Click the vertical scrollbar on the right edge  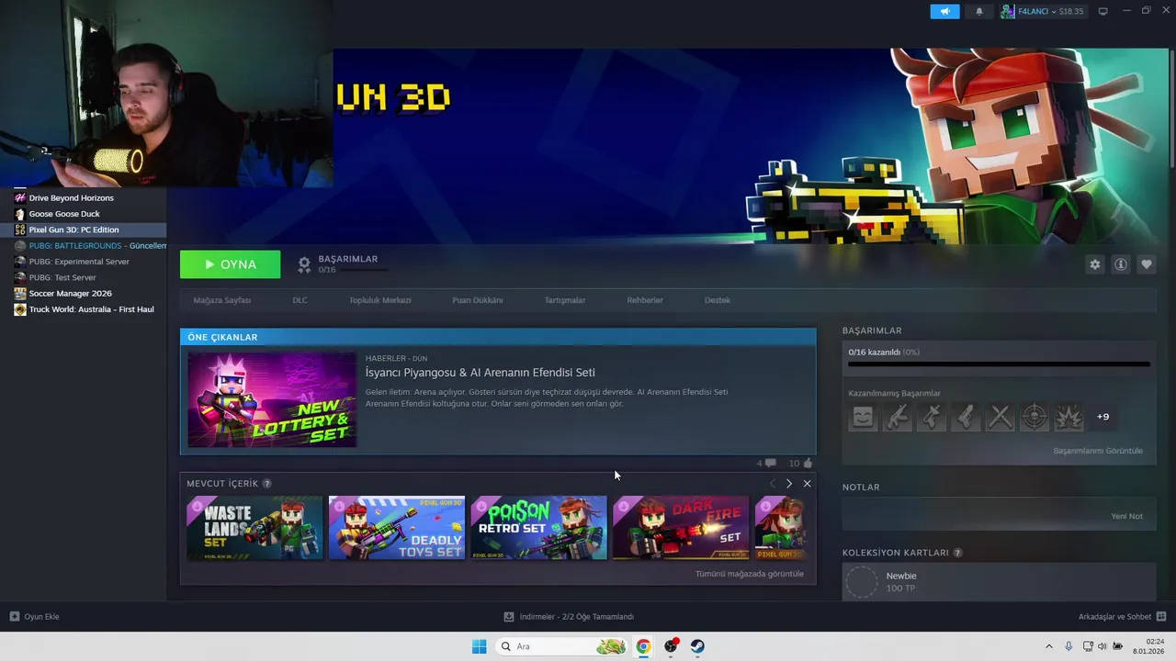coord(1171,110)
